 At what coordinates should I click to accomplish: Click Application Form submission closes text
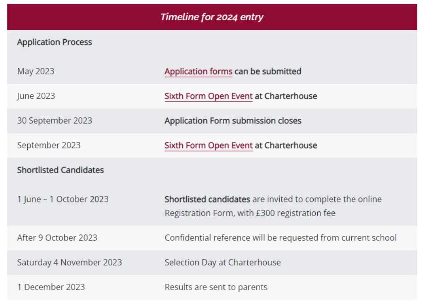233,121
